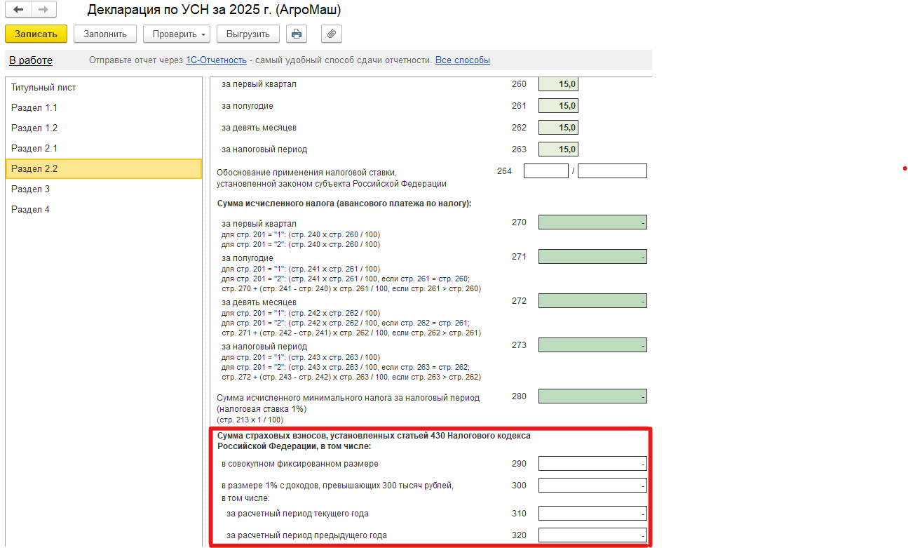Go to Раздел 2.1 section

34,149
